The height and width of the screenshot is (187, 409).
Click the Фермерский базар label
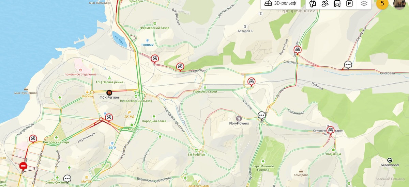click(154, 28)
